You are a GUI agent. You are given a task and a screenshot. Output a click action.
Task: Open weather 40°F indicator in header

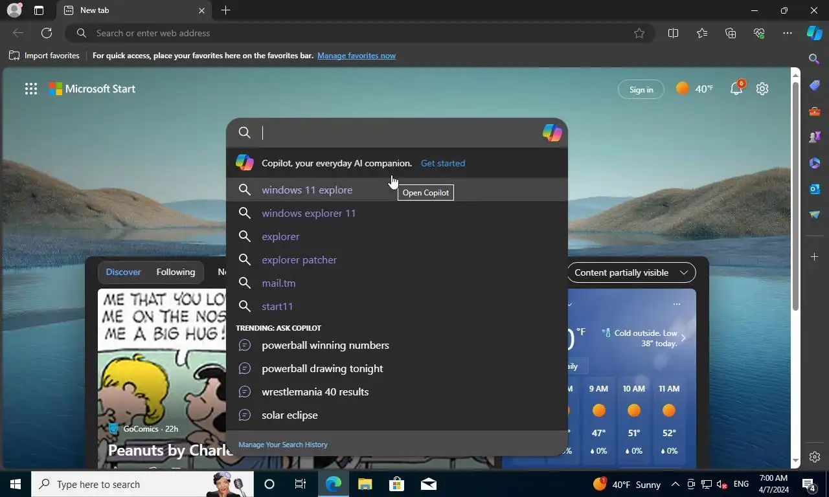(x=694, y=89)
